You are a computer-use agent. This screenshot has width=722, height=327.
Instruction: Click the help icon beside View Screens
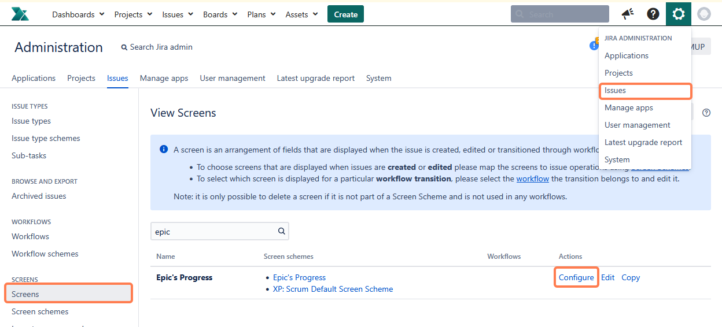[x=706, y=113]
